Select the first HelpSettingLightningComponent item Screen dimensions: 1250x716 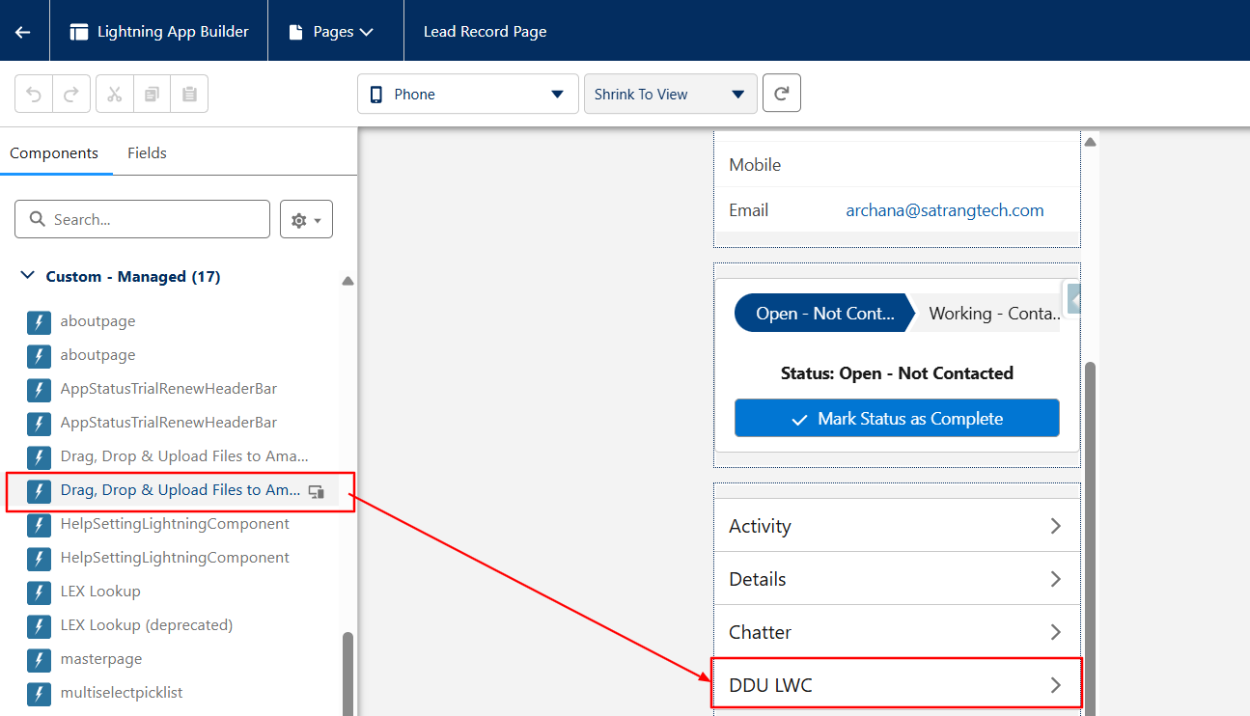pos(175,524)
